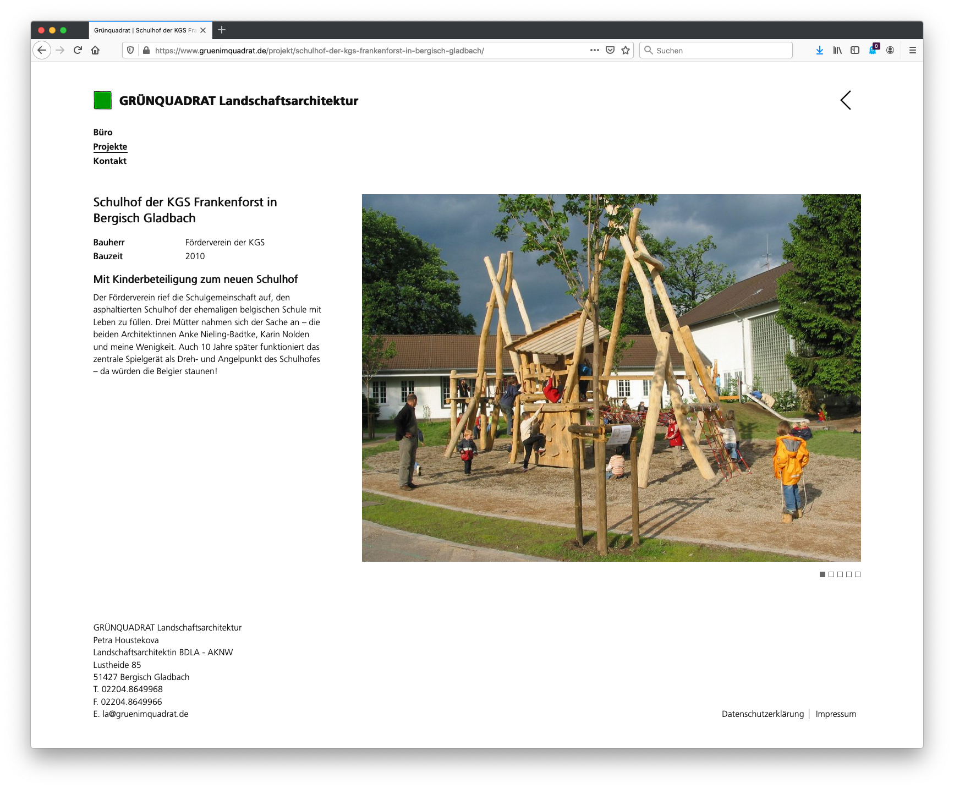Toggle the sidebar view icon
The width and height of the screenshot is (954, 789).
tap(855, 50)
